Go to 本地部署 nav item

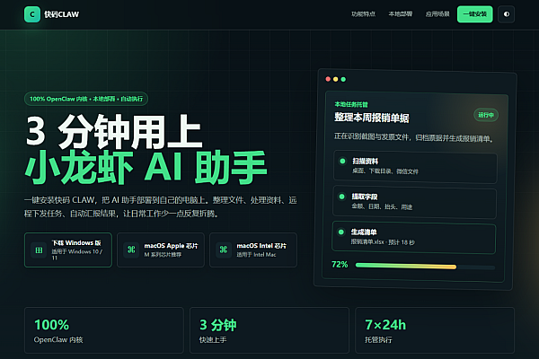click(400, 14)
